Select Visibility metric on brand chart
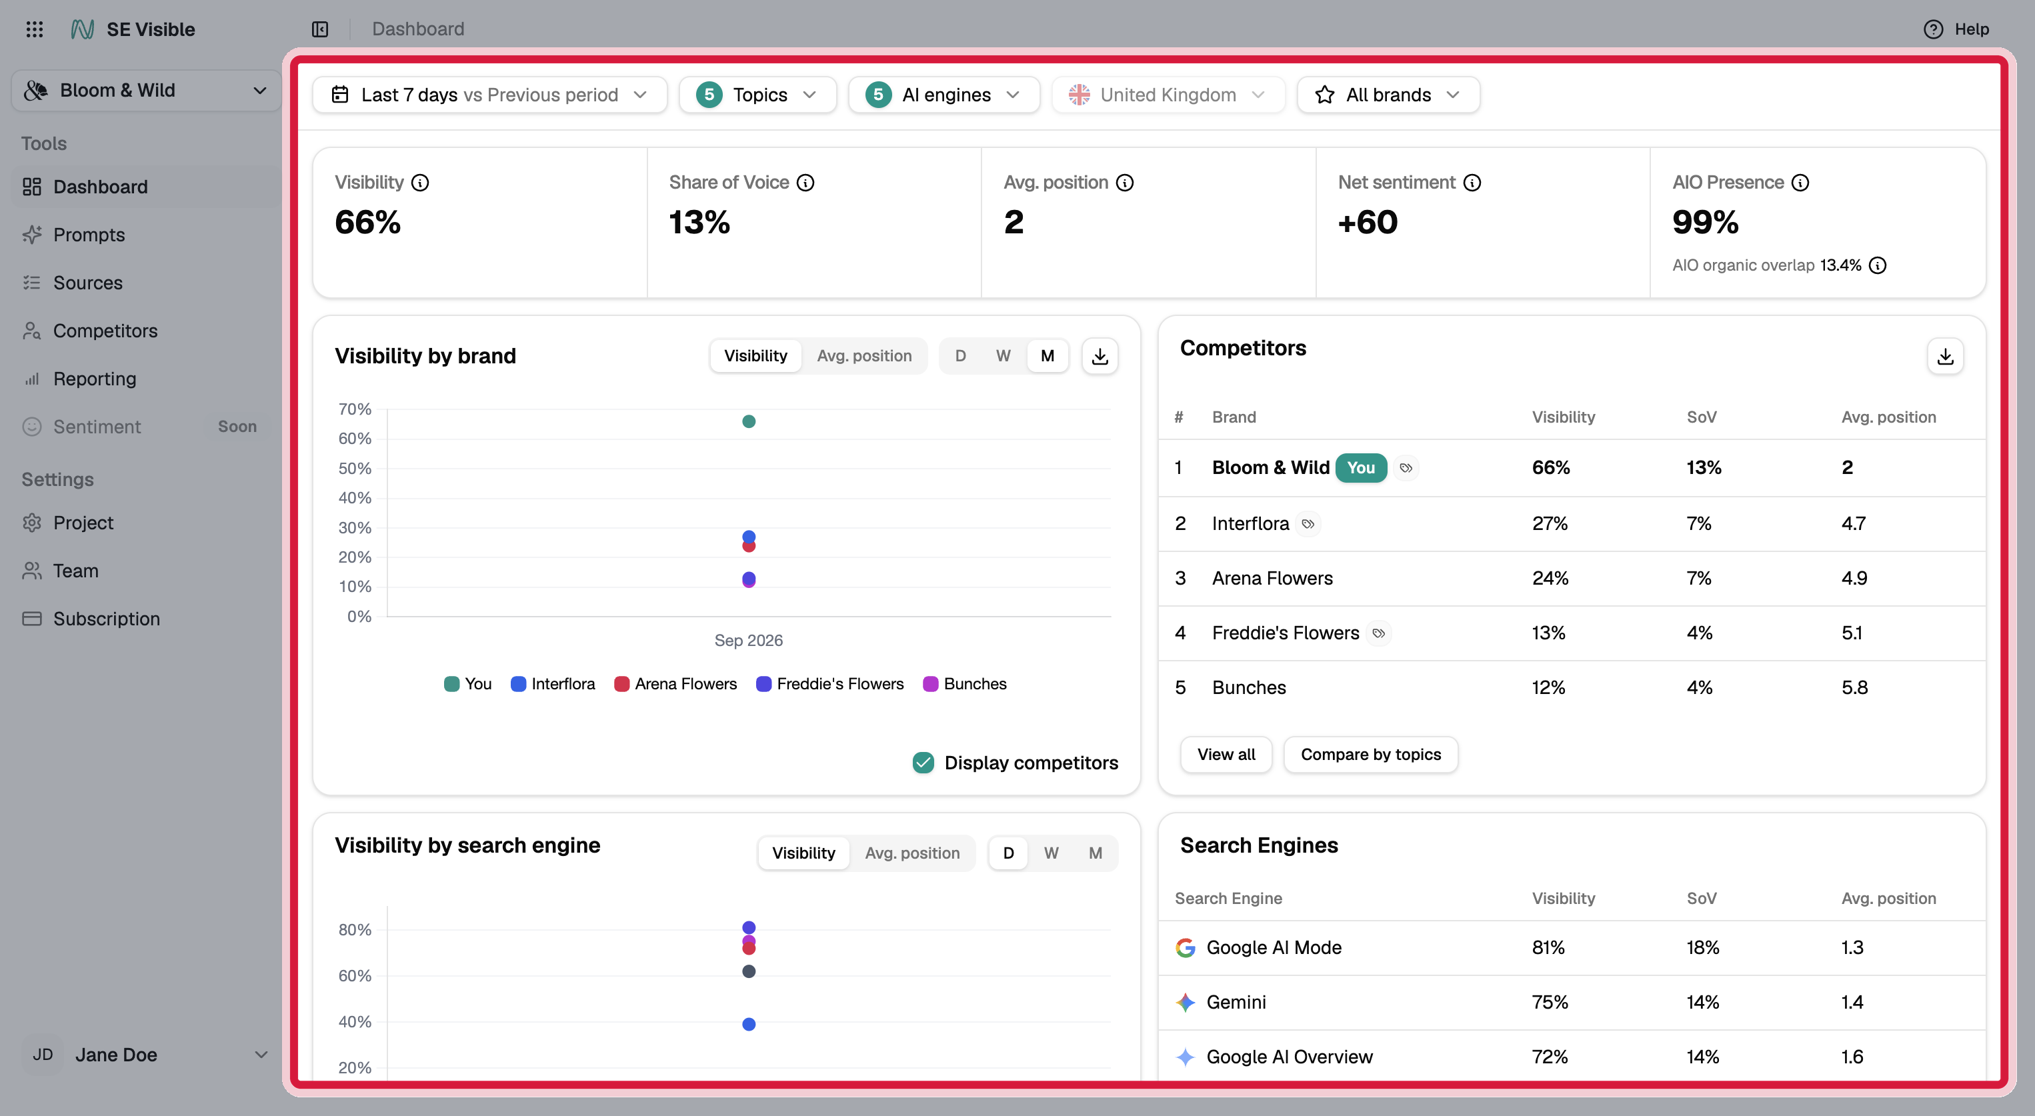This screenshot has height=1116, width=2035. 755,356
